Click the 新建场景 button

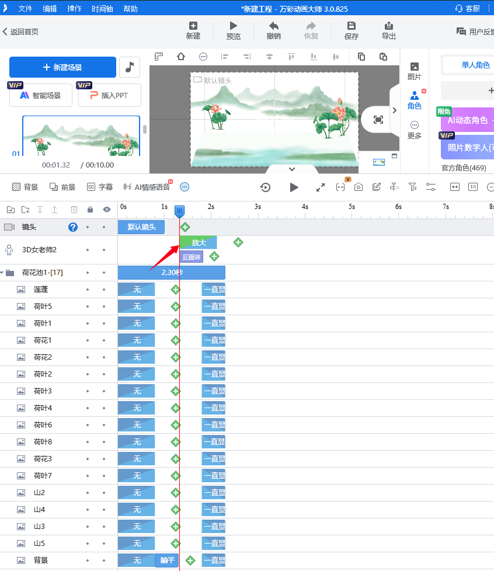tap(62, 67)
